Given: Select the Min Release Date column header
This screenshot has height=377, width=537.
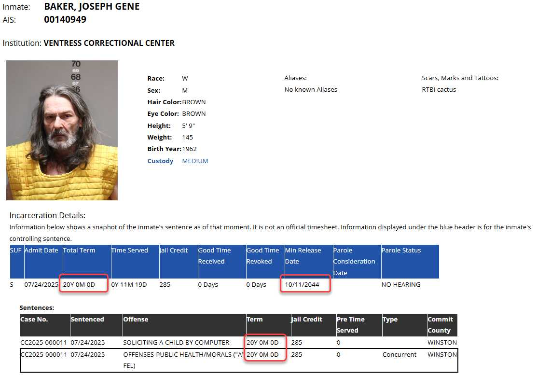Looking at the screenshot, I should point(303,256).
